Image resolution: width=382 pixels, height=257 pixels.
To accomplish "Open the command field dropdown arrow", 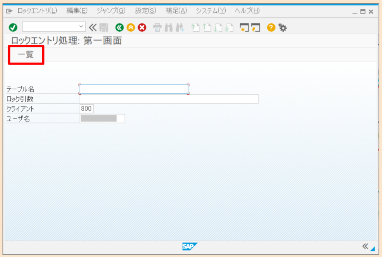I will [x=81, y=26].
